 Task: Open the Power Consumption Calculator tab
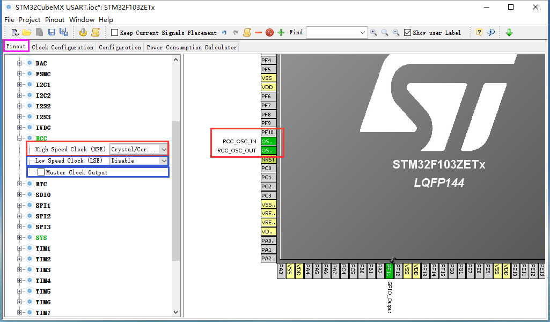coord(192,47)
